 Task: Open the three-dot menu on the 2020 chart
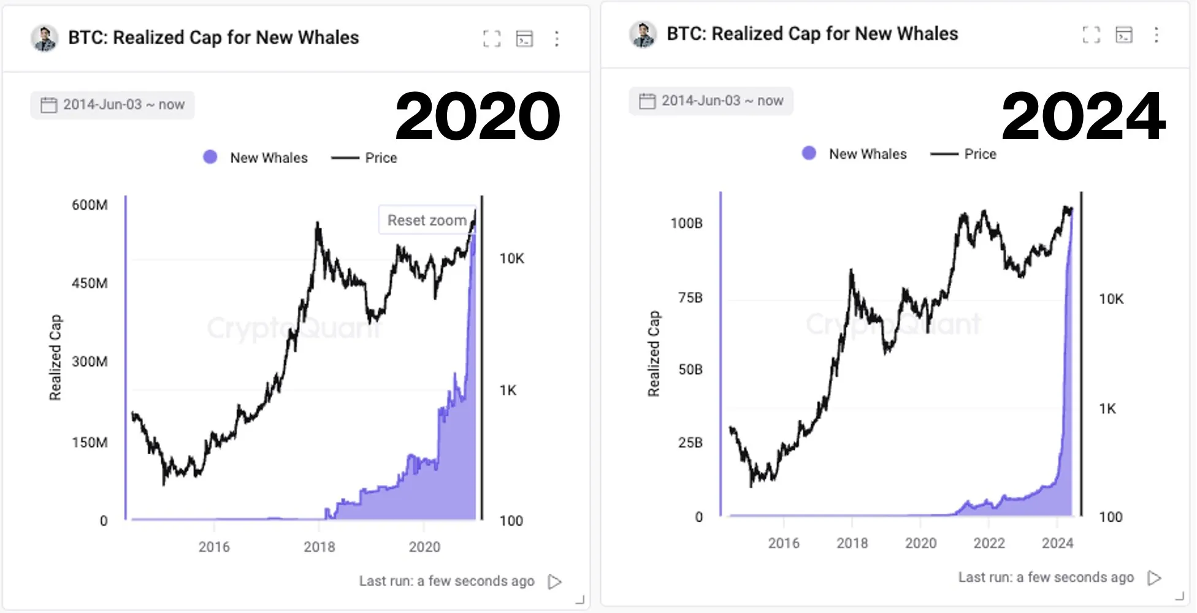[557, 39]
